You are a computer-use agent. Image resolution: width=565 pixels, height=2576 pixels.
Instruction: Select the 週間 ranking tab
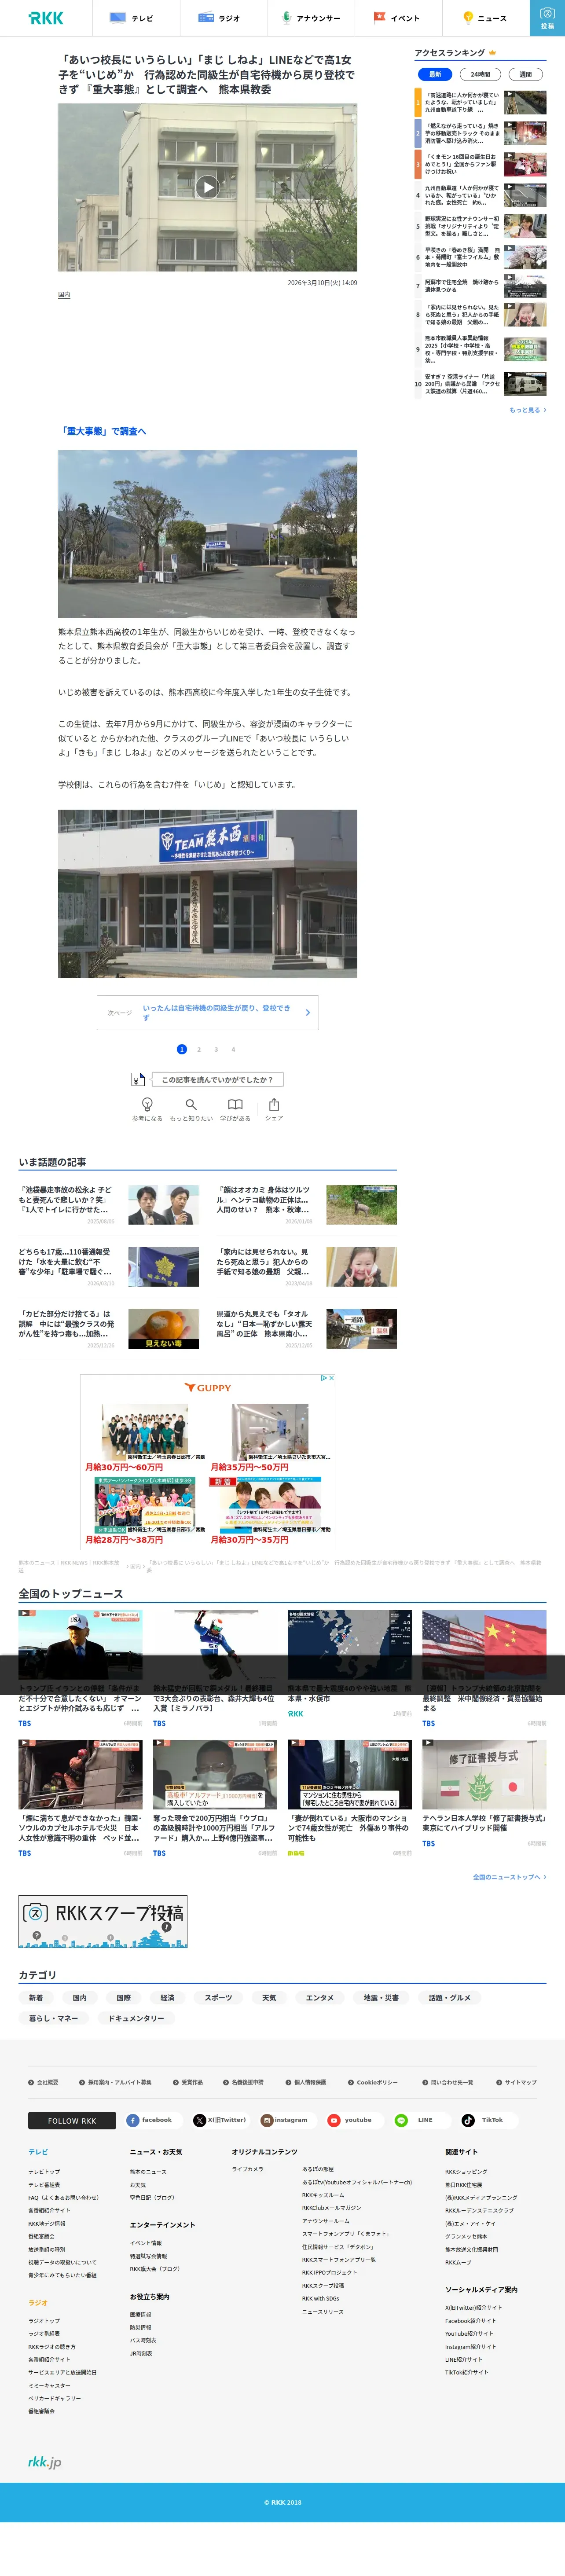click(x=526, y=74)
